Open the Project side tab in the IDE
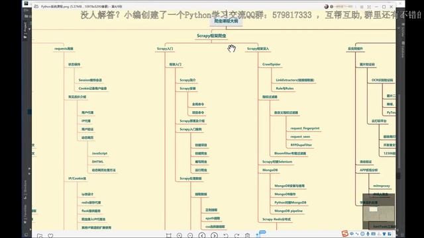Screen dimensions: 424x238 (x=25, y=30)
